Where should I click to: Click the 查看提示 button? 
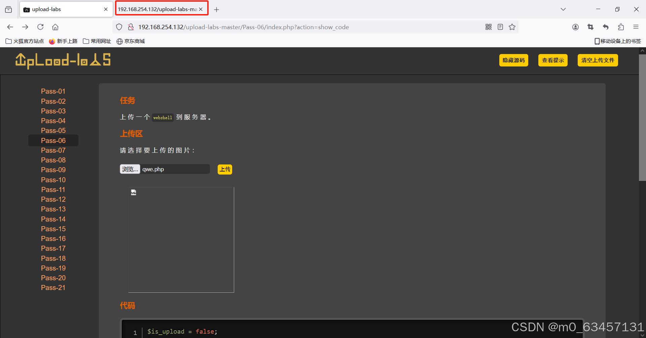553,60
